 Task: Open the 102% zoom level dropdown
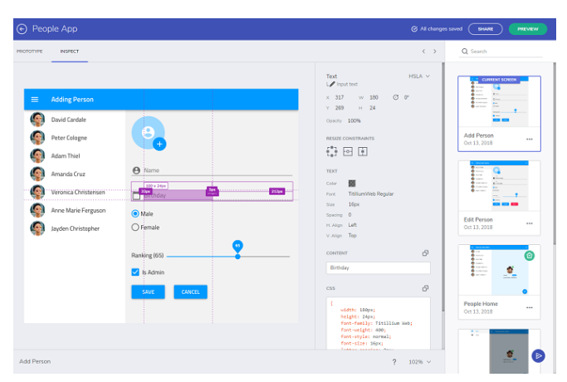421,362
